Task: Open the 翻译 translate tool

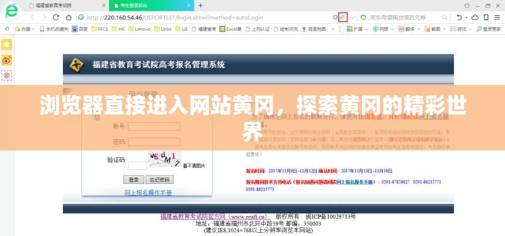Action: (x=406, y=29)
